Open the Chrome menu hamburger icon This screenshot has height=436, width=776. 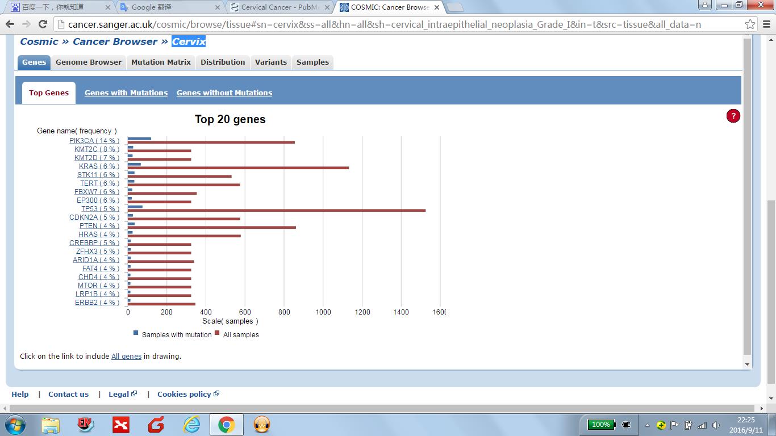[765, 24]
